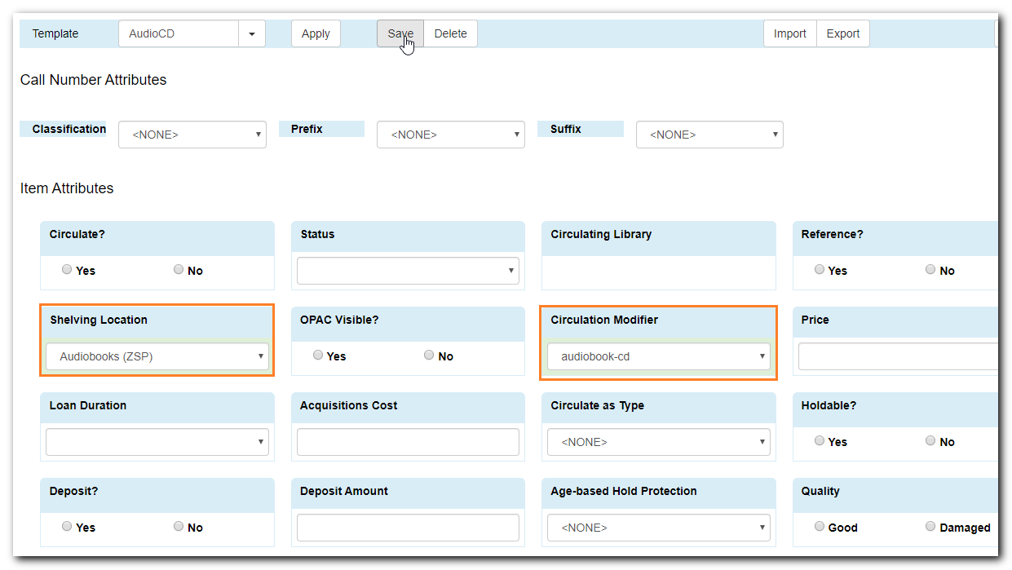Viewport: 1012px width, 570px height.
Task: Click the Call Number Attributes heading
Action: (93, 80)
